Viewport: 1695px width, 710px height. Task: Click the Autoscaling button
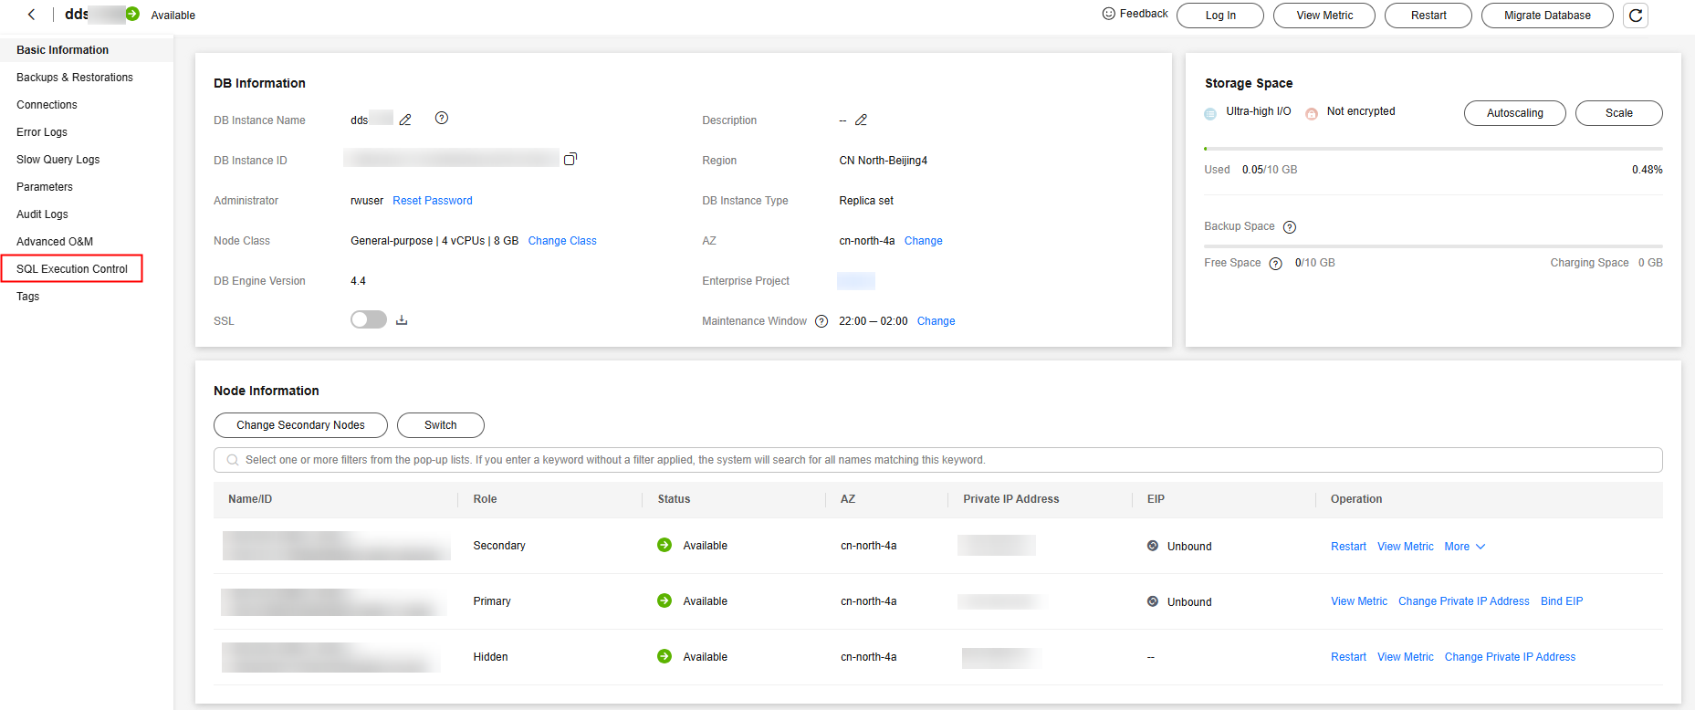[x=1514, y=113]
